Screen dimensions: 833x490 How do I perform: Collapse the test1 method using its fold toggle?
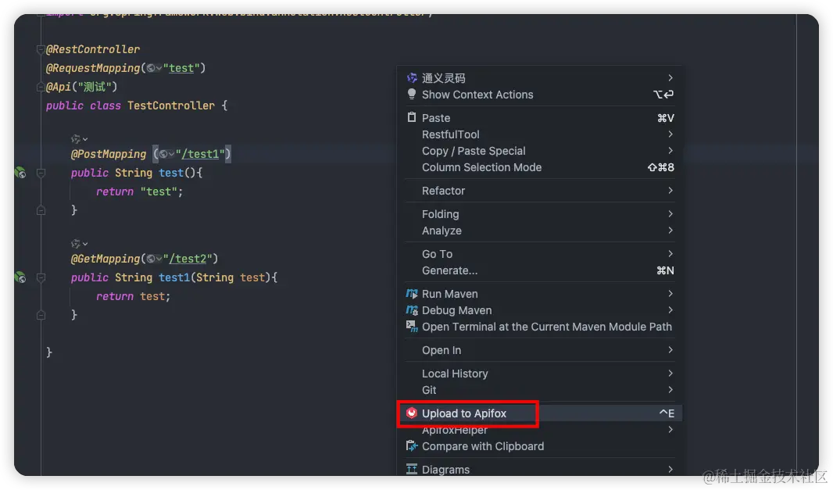[x=41, y=277]
